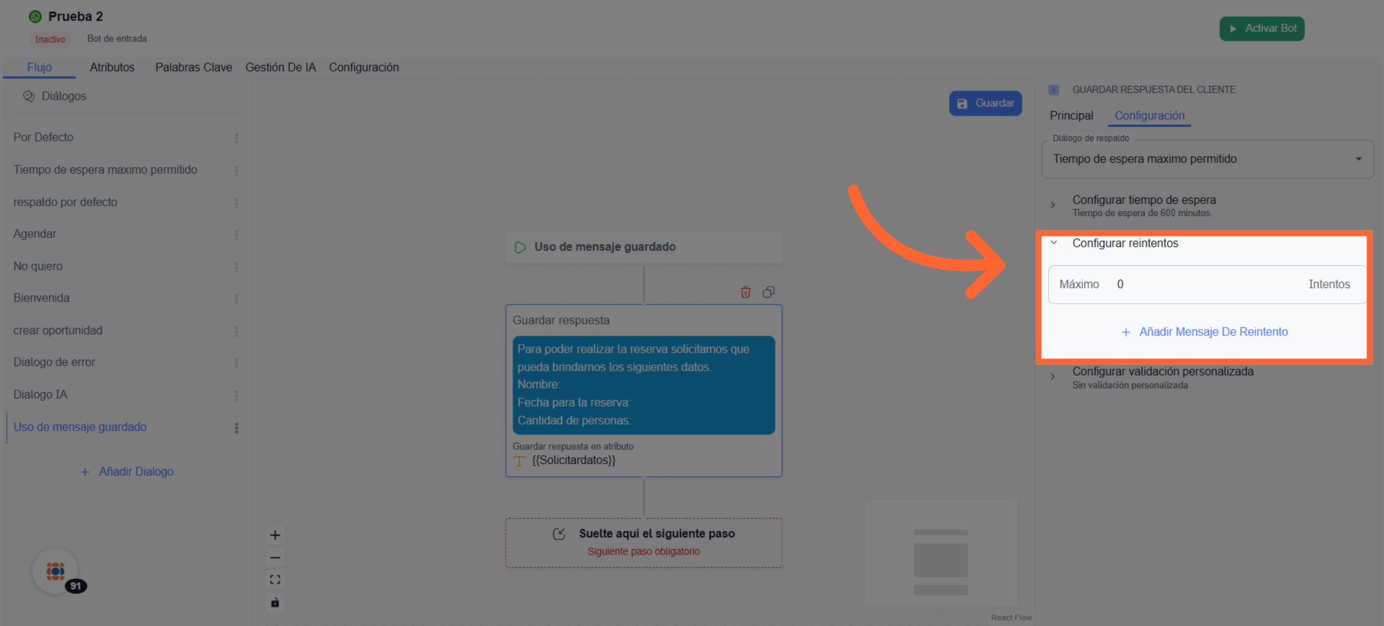
Task: Duplicate the Guardar respuesta node
Action: pyautogui.click(x=768, y=292)
